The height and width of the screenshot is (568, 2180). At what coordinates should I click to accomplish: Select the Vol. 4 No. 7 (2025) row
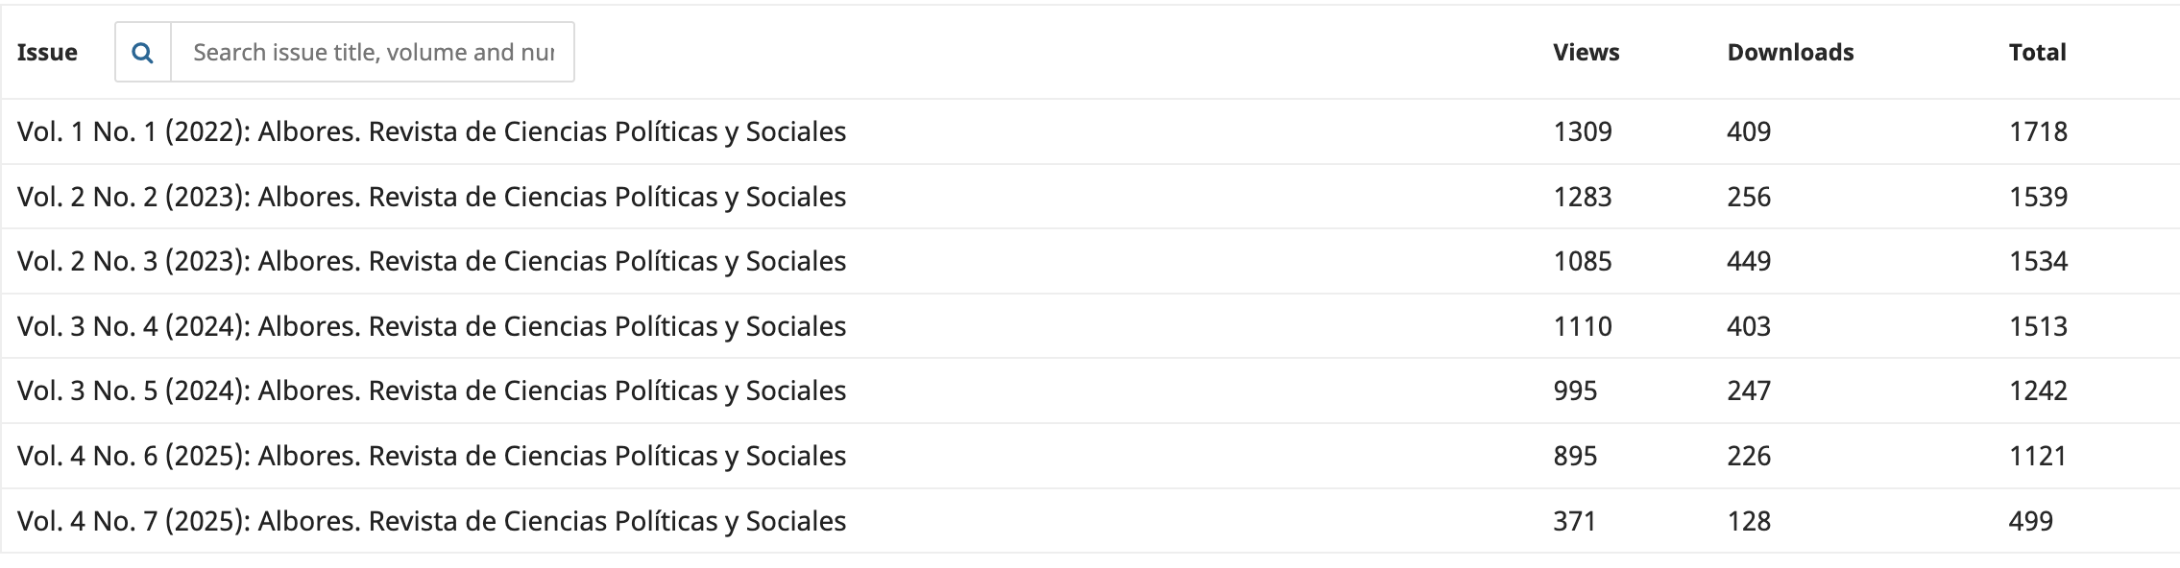click(431, 521)
